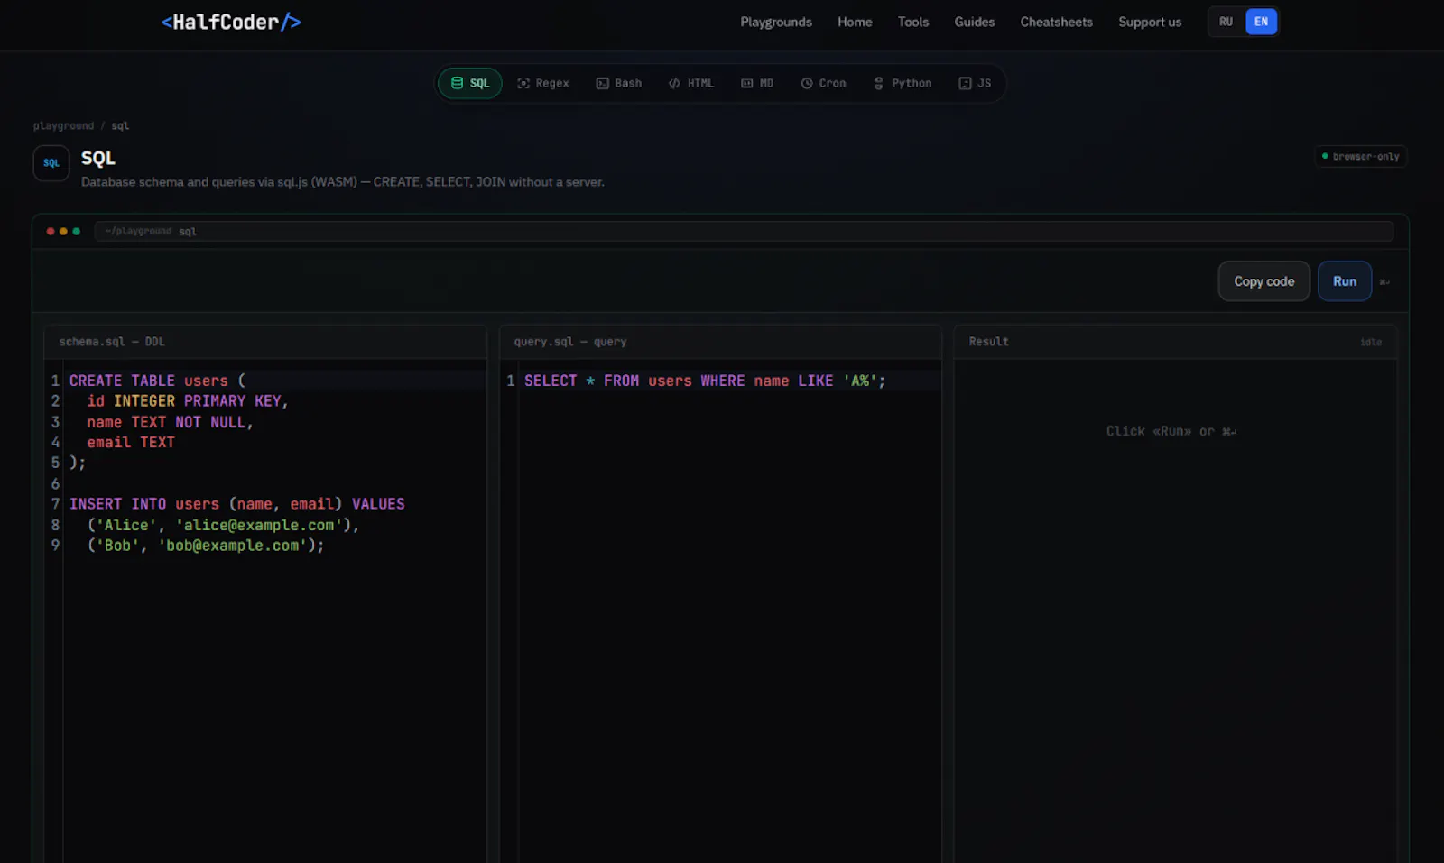Click the 'Bob' values row
The width and height of the screenshot is (1444, 863).
click(206, 546)
